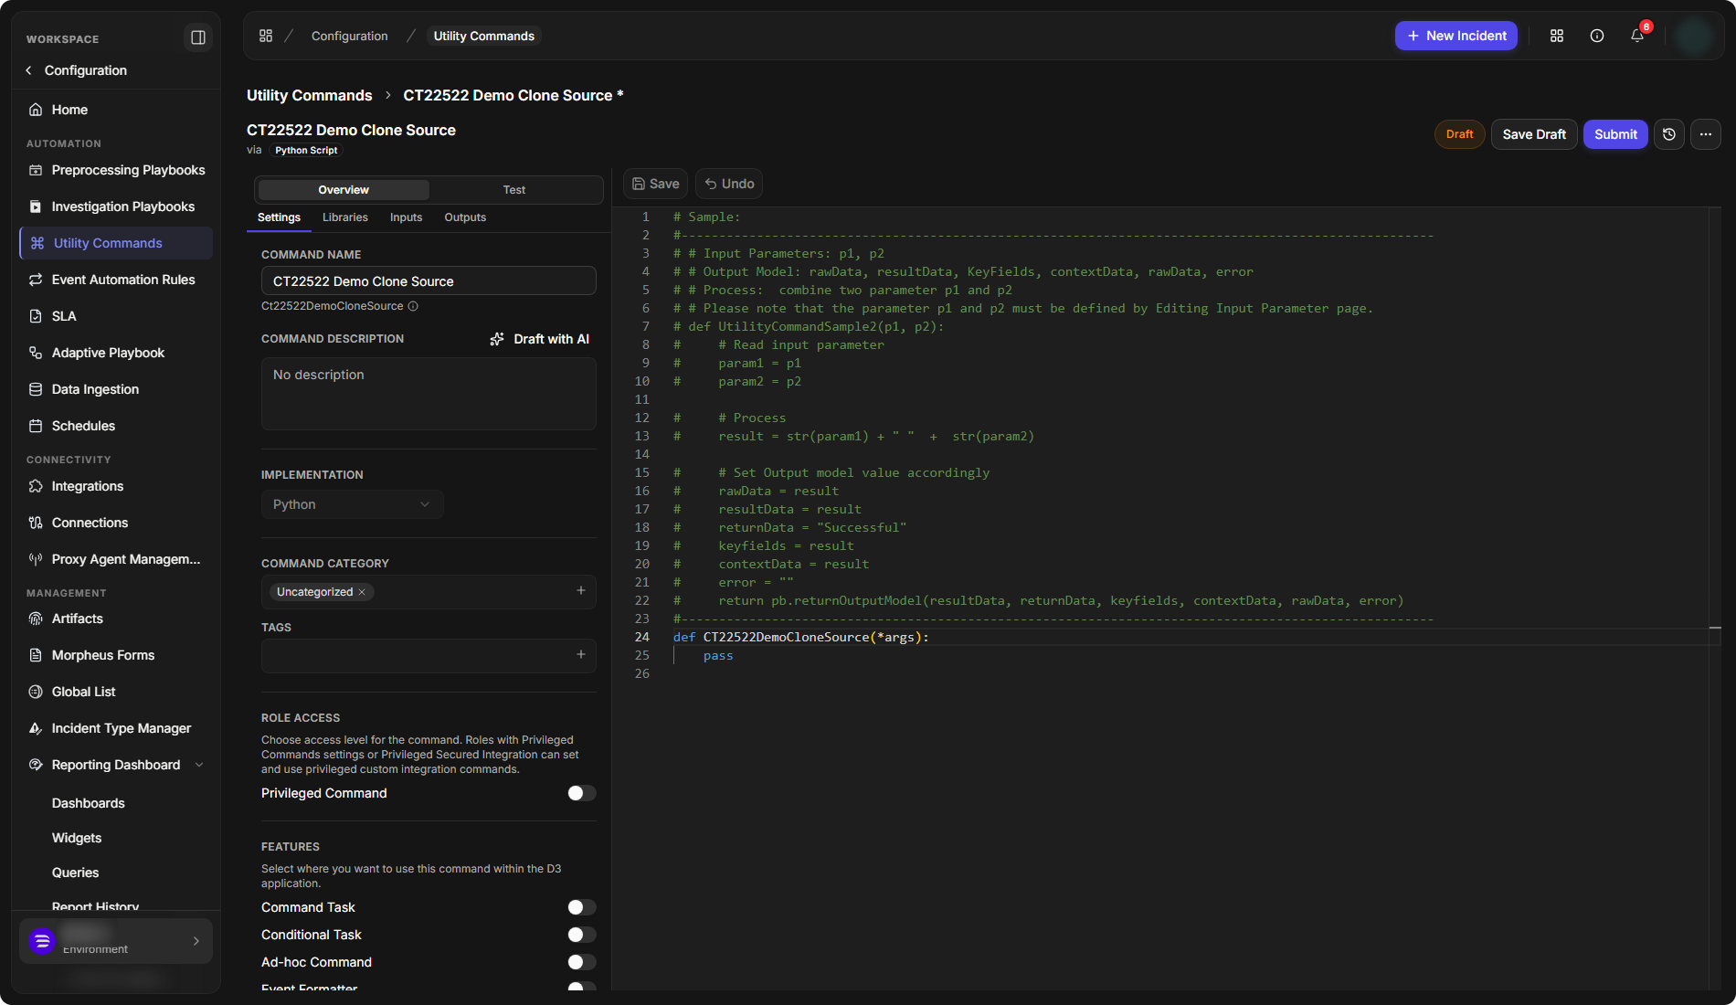Screen dimensions: 1736x1005
Task: Open Integrations in sidebar
Action: click(x=116, y=486)
